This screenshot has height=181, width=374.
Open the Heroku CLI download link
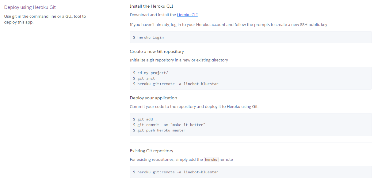point(187,15)
